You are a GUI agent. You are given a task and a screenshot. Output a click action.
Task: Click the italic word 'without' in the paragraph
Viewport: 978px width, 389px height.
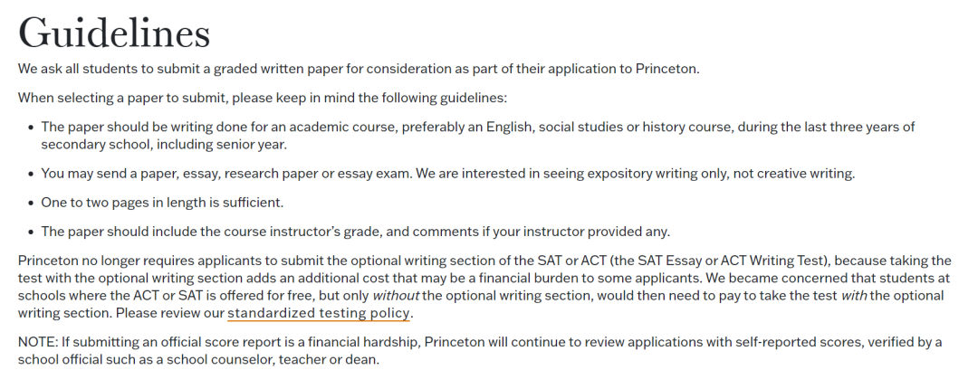[x=396, y=295]
